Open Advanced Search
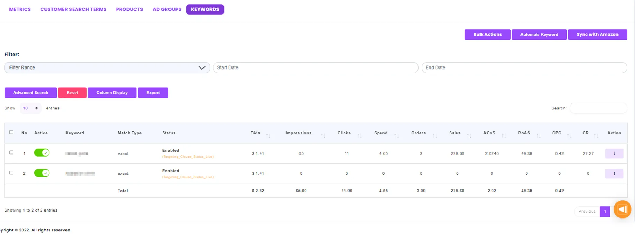The image size is (635, 236). [31, 93]
